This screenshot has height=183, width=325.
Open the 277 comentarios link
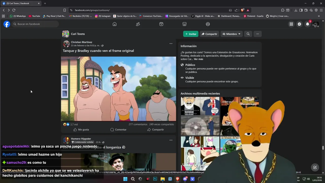pos(138,124)
